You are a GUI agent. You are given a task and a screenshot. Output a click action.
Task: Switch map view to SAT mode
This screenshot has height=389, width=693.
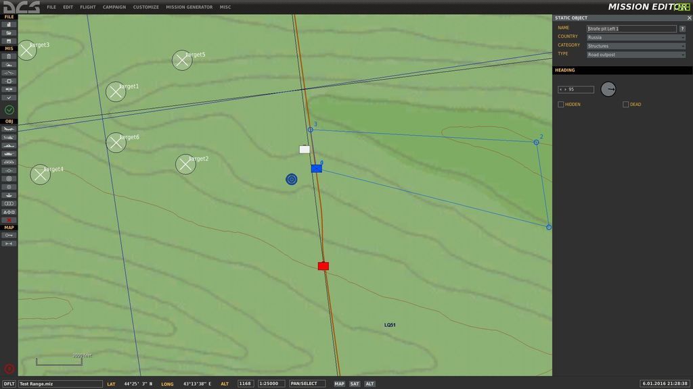355,384
